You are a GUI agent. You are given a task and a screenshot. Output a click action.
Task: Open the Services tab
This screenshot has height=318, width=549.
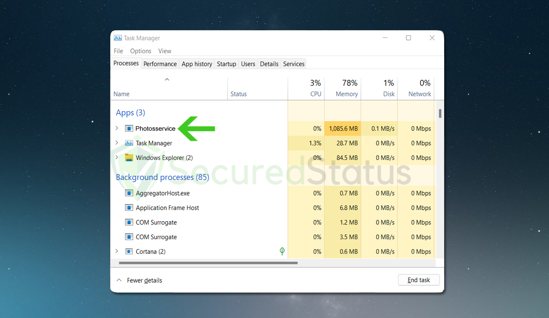(x=294, y=64)
